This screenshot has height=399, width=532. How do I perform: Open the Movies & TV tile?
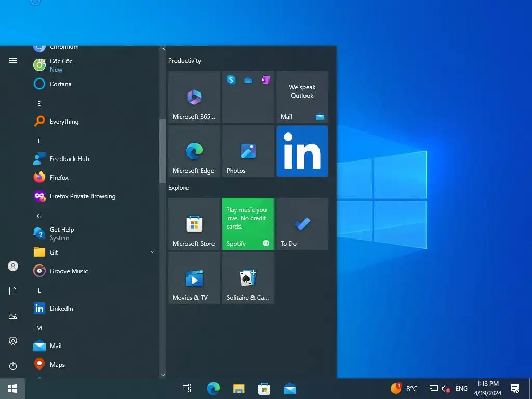click(194, 278)
